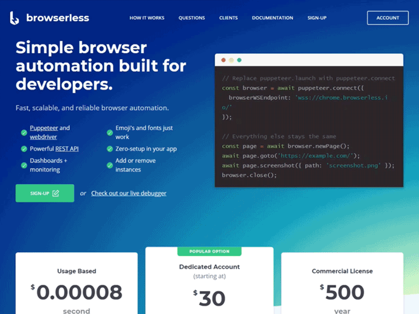The height and width of the screenshot is (314, 419).
Task: Click the $0.00008 price
Action: coord(76,292)
